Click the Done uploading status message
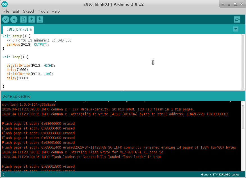This screenshot has height=178, width=246. 17,96
